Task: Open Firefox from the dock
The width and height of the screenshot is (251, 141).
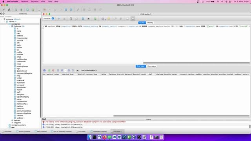Action: tap(104, 137)
